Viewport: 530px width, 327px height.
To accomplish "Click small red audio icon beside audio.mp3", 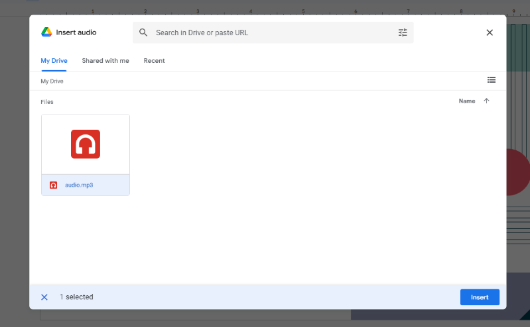I will click(x=53, y=185).
